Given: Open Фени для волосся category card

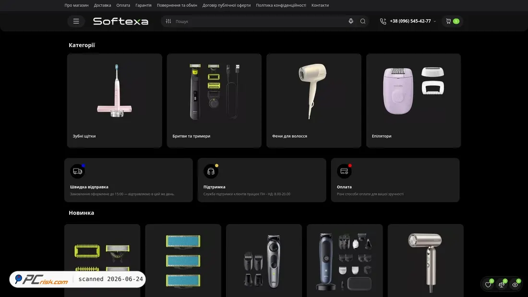Looking at the screenshot, I should coord(314,100).
